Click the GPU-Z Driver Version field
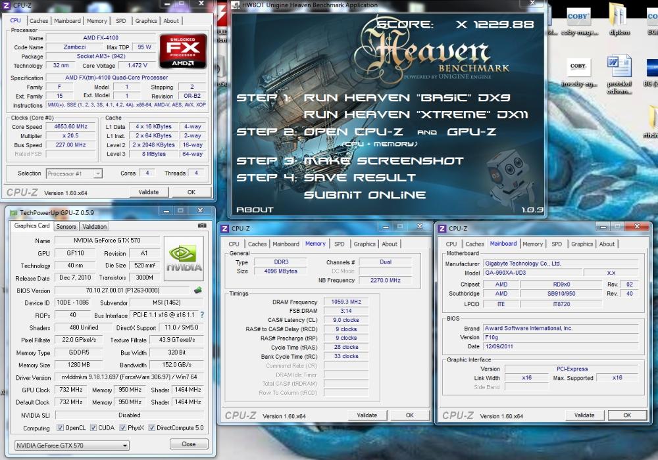The image size is (658, 460). tap(129, 377)
